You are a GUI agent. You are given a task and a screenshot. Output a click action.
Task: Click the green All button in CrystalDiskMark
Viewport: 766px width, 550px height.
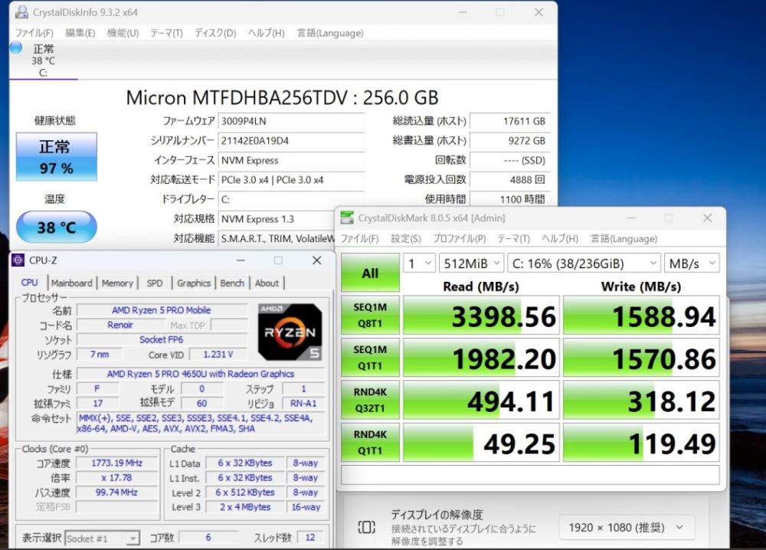(x=370, y=273)
